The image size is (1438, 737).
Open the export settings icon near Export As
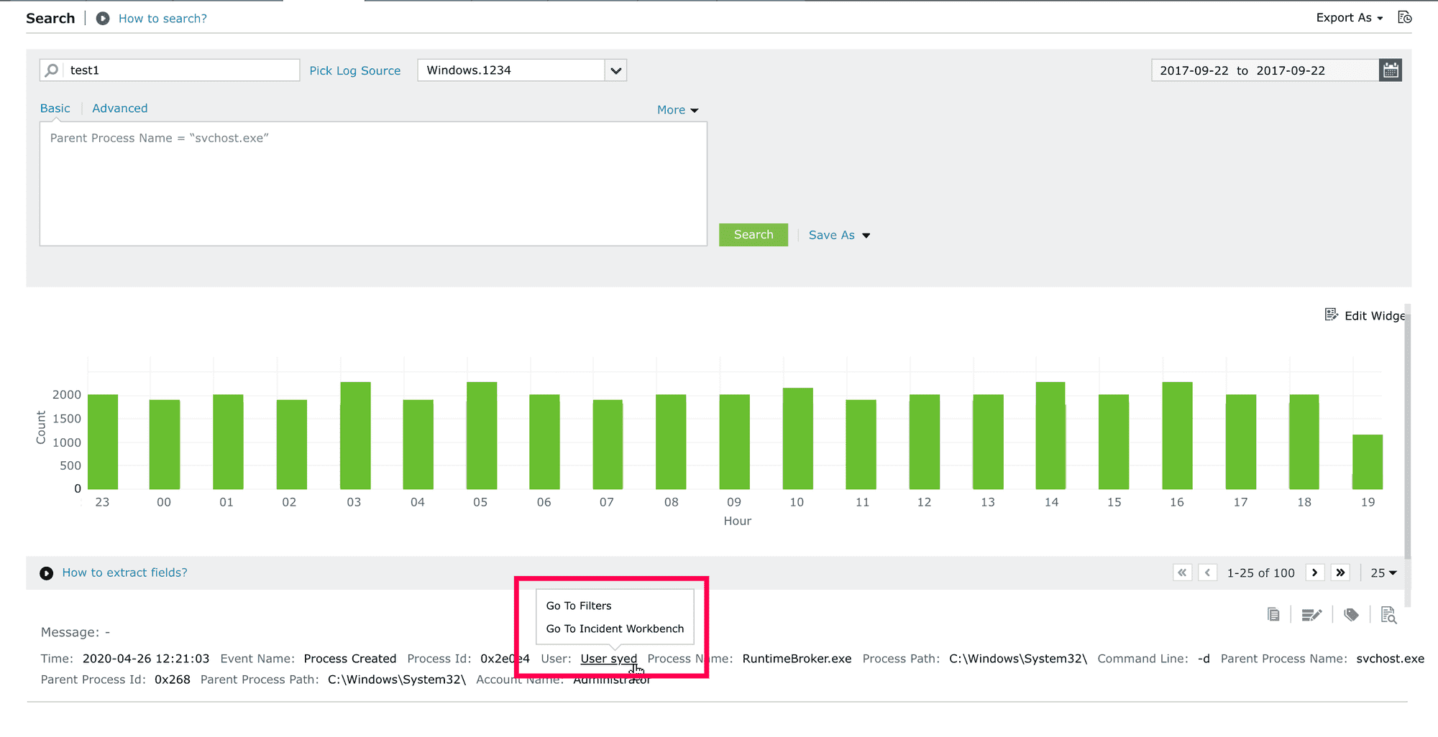click(1404, 17)
